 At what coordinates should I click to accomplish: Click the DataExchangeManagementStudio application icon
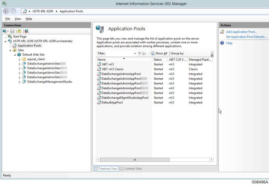[x=24, y=82]
